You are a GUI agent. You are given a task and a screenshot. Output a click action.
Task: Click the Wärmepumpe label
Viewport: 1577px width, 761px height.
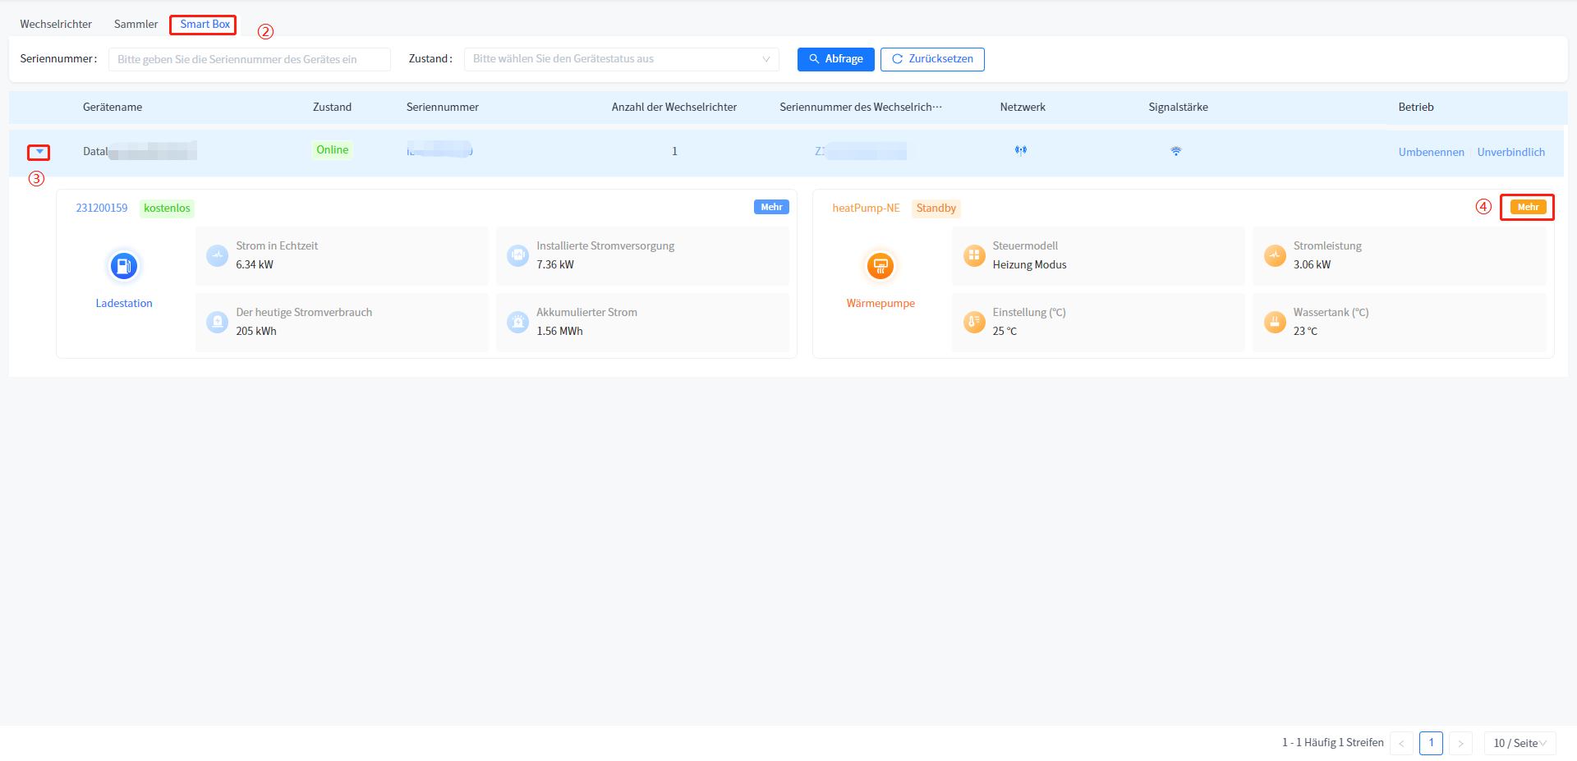880,303
